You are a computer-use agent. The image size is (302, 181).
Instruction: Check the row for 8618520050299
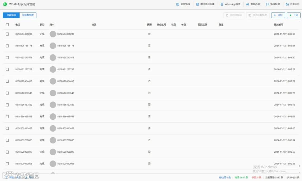pyautogui.click(x=7, y=152)
